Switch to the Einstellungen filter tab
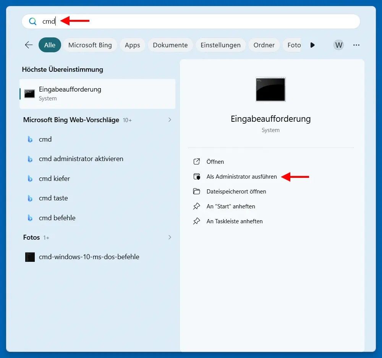The image size is (382, 358). 220,45
